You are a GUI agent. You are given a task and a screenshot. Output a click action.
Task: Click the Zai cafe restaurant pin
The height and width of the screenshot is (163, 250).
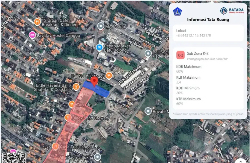click(72, 104)
